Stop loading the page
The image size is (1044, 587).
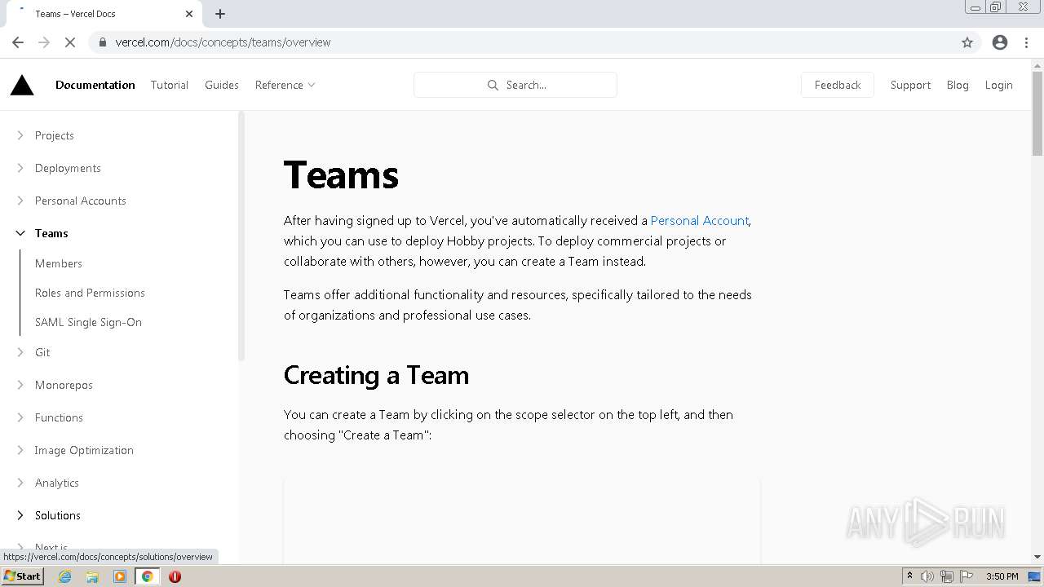[70, 42]
